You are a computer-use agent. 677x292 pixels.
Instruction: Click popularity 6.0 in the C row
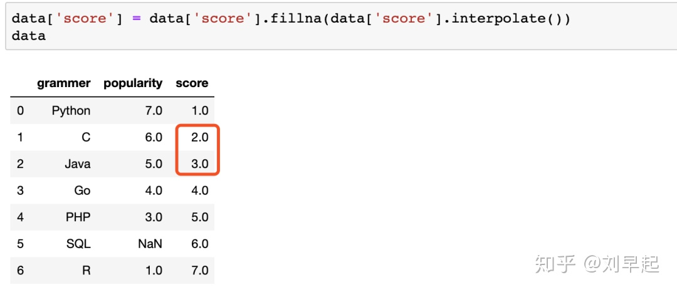click(x=154, y=137)
